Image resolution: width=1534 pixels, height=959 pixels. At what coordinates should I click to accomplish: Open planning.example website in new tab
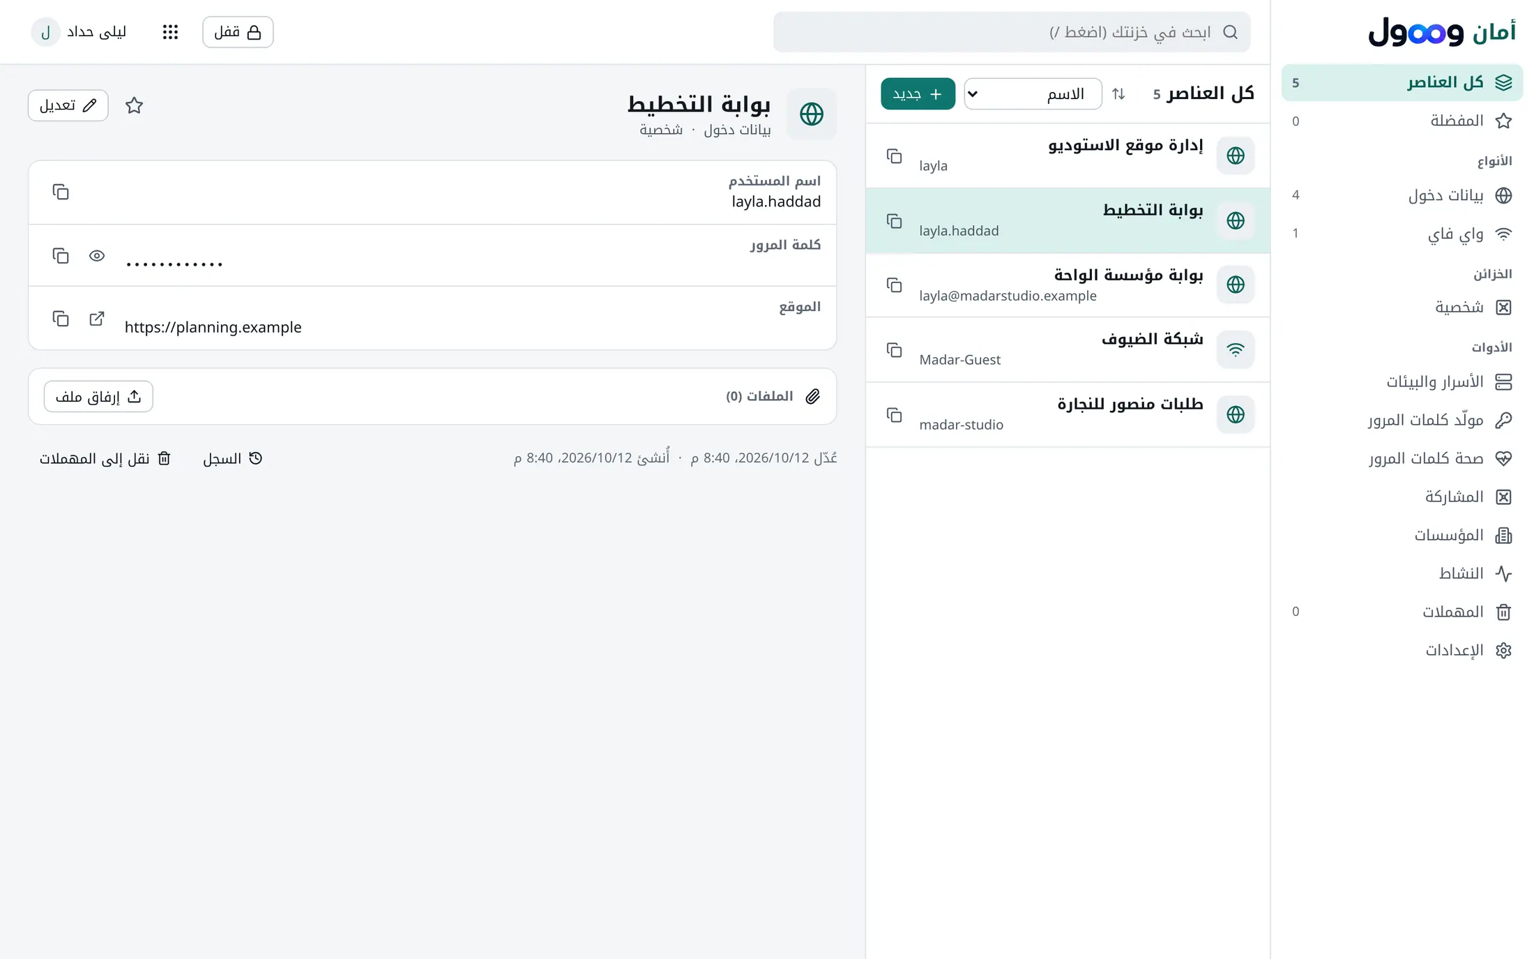click(97, 319)
